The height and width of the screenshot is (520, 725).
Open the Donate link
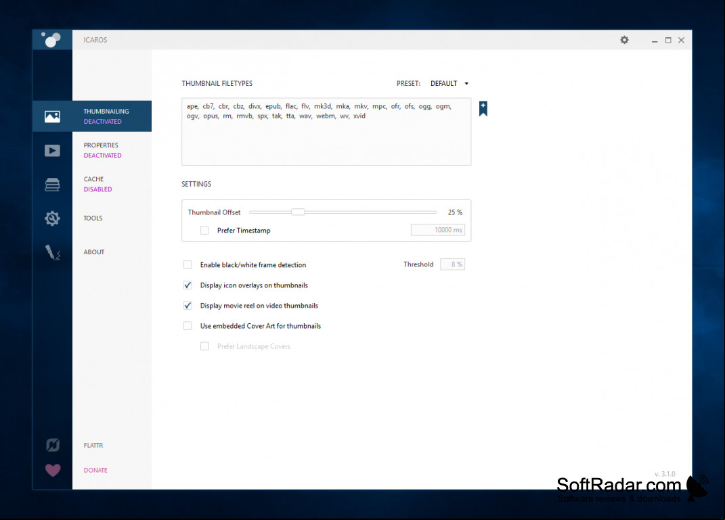pyautogui.click(x=95, y=470)
